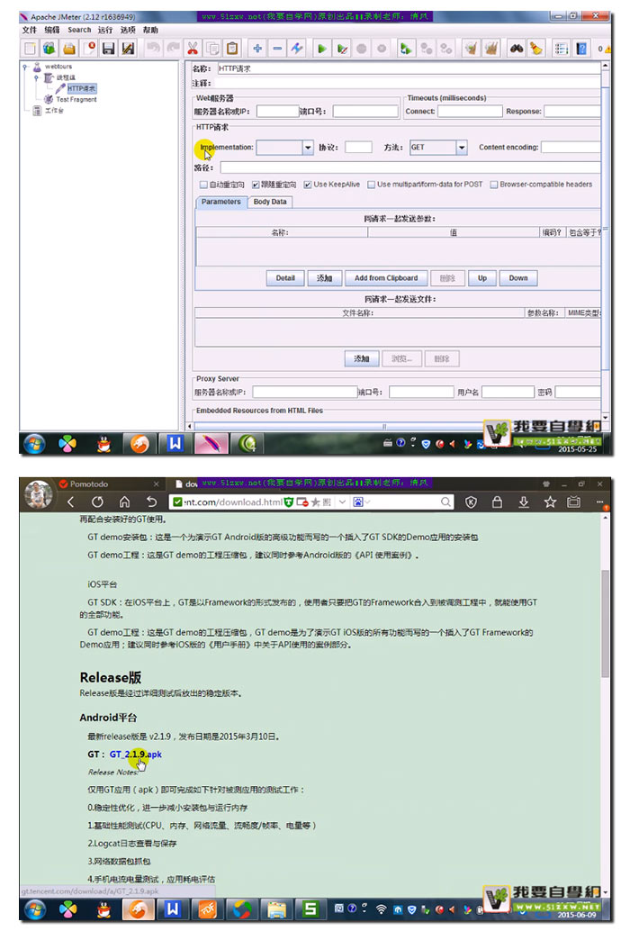
Task: Switch to the Parameters tab
Action: [221, 202]
